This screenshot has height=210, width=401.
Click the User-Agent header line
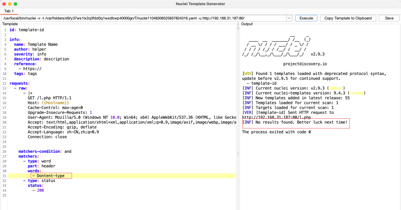[132, 117]
